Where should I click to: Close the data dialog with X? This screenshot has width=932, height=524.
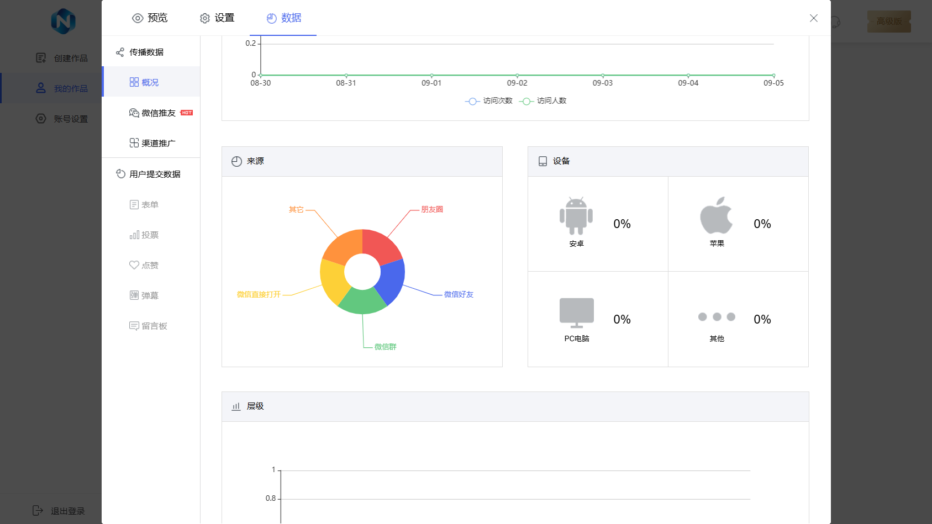click(813, 18)
